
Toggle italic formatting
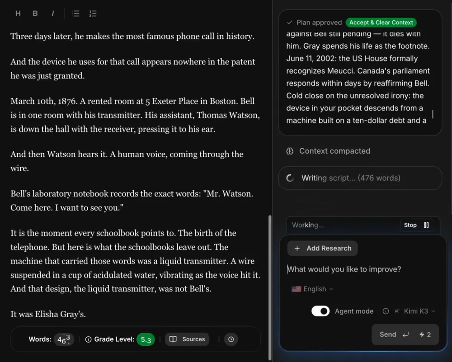[x=53, y=13]
